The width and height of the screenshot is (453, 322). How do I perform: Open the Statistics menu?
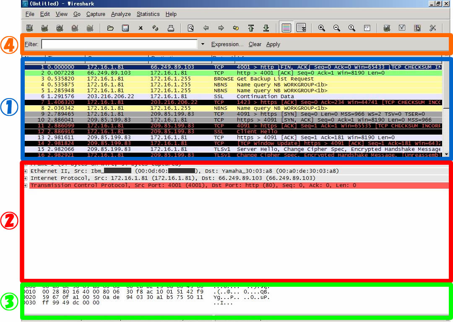coord(148,14)
